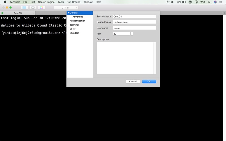The image size is (226, 141).
Task: Click the battery 63% indicator
Action: click(181, 2)
